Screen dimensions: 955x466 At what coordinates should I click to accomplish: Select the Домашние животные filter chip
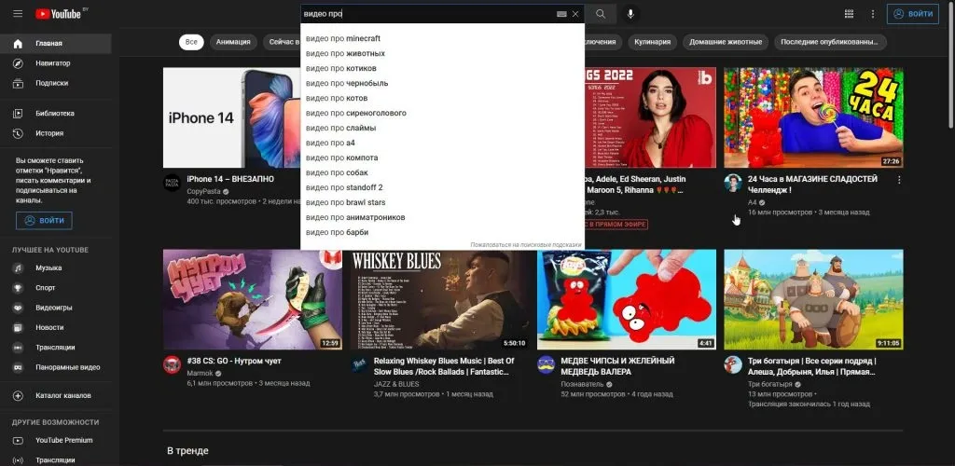(x=726, y=42)
